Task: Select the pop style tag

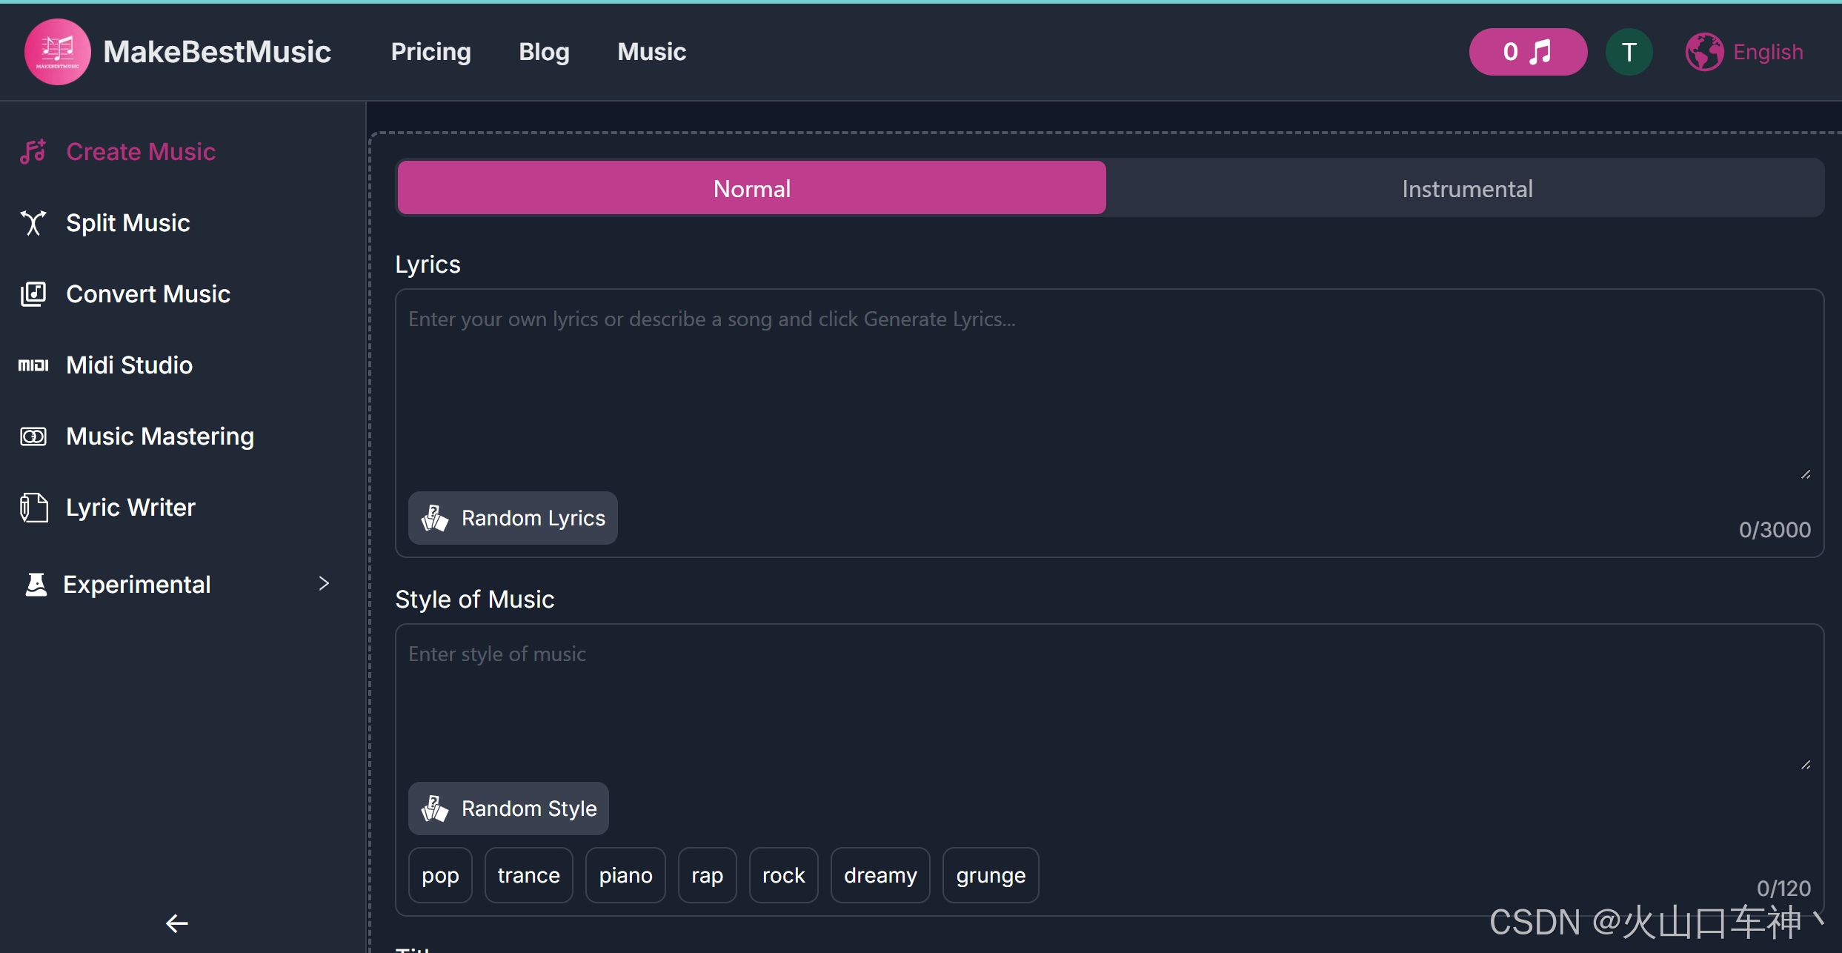Action: coord(440,875)
